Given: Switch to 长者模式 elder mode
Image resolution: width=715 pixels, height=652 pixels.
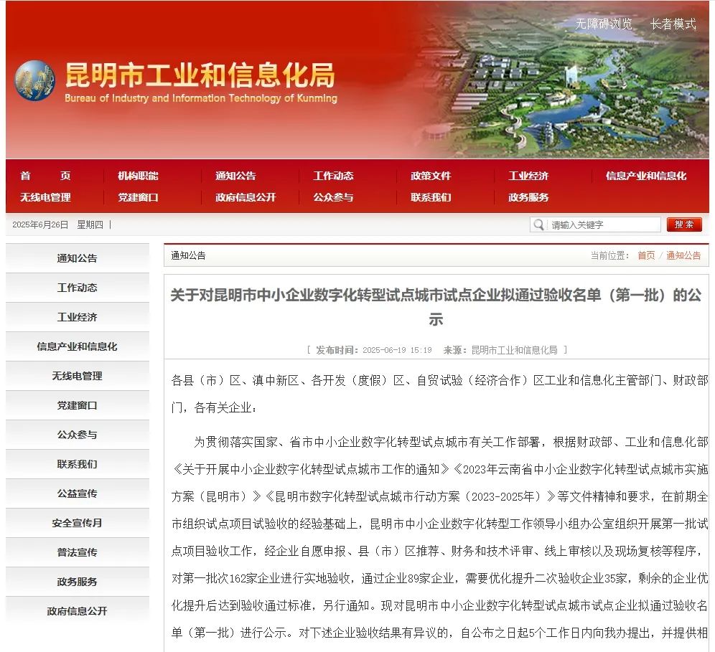Looking at the screenshot, I should click(x=673, y=22).
